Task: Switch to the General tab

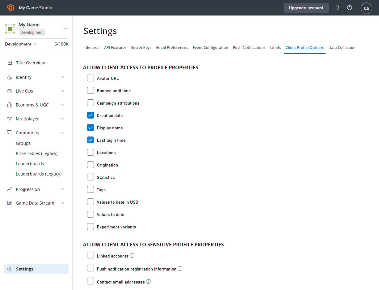Action: tap(92, 48)
